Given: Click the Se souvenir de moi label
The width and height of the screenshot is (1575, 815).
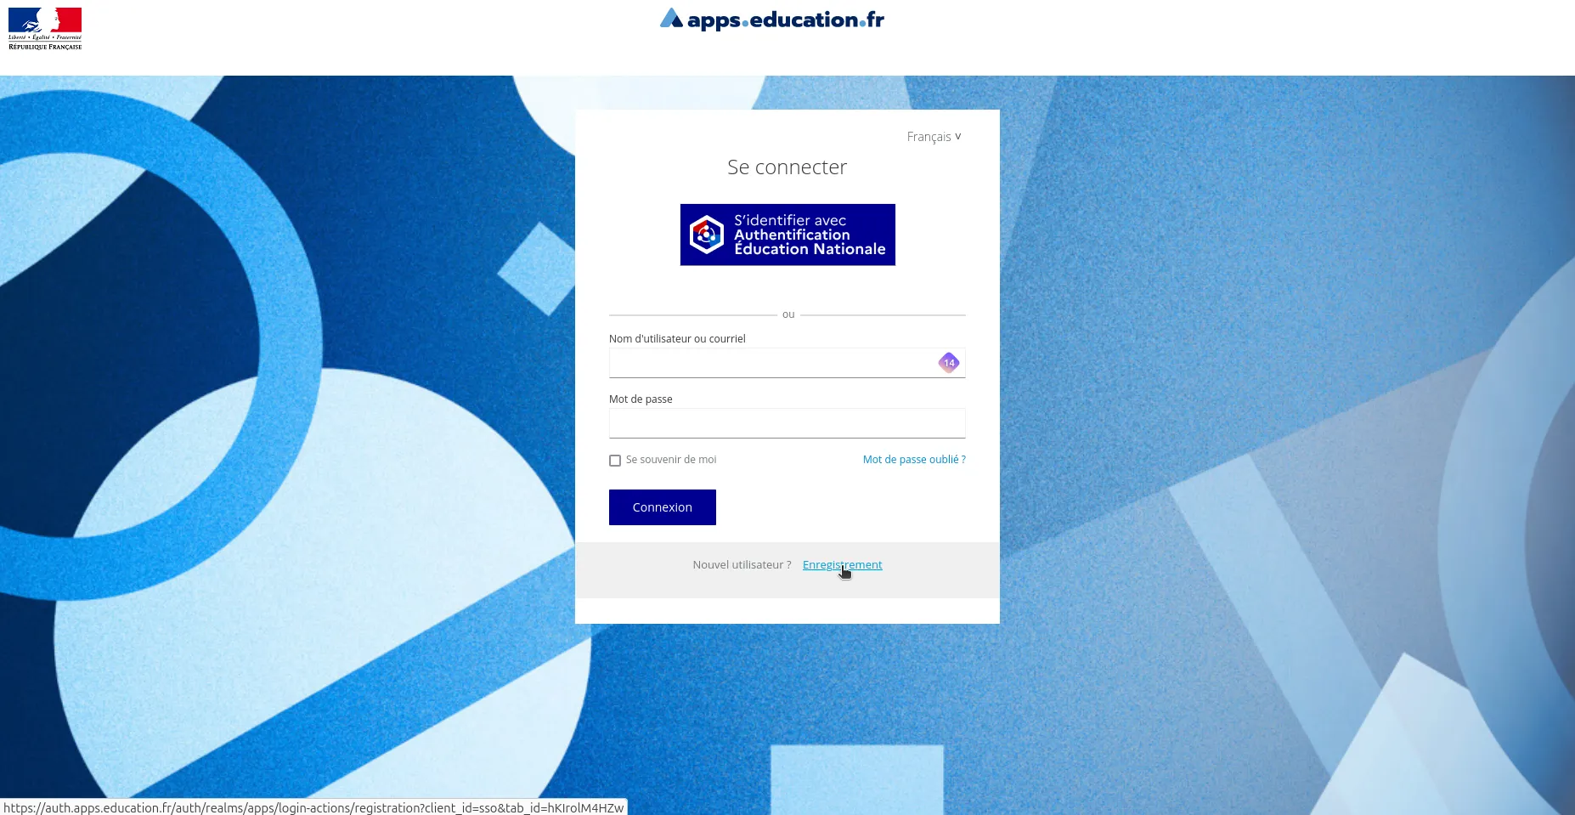Looking at the screenshot, I should [x=671, y=460].
